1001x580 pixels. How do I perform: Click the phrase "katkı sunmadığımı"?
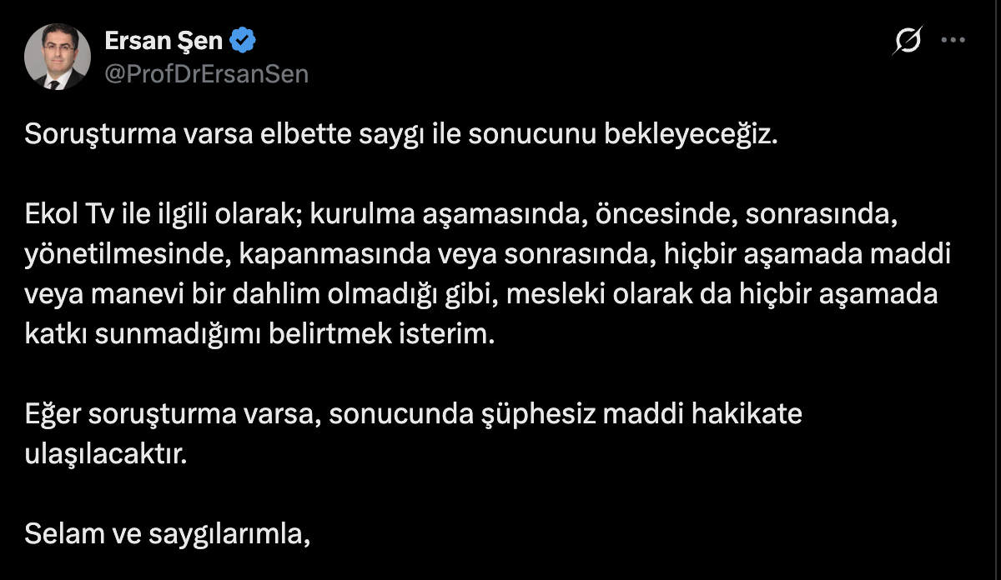[x=147, y=335]
